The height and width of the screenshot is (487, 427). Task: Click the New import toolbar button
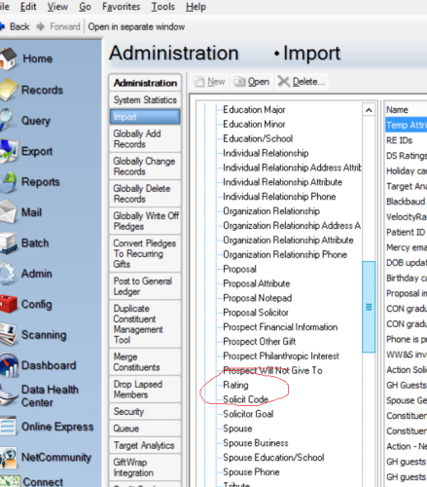coord(210,82)
